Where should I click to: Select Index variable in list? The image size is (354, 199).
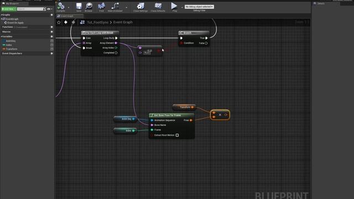click(x=9, y=45)
